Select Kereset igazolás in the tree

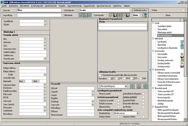[x=164, y=97]
